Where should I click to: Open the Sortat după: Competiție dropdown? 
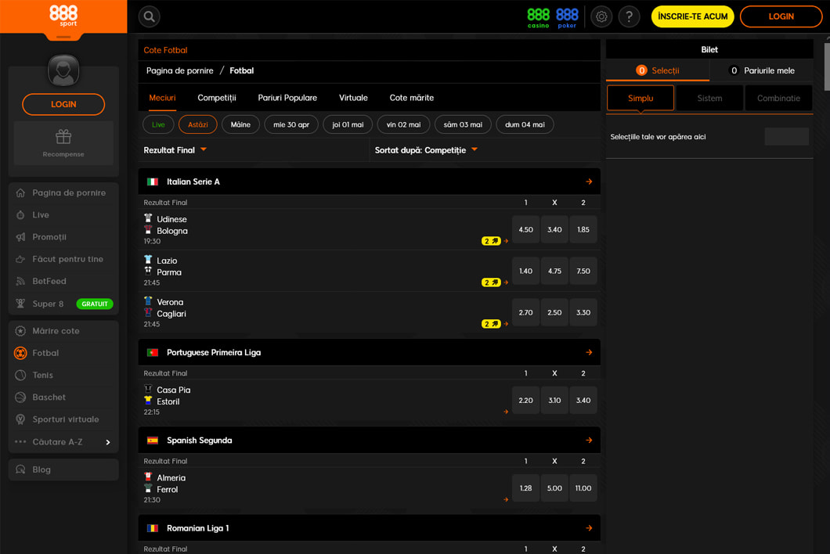pyautogui.click(x=426, y=149)
